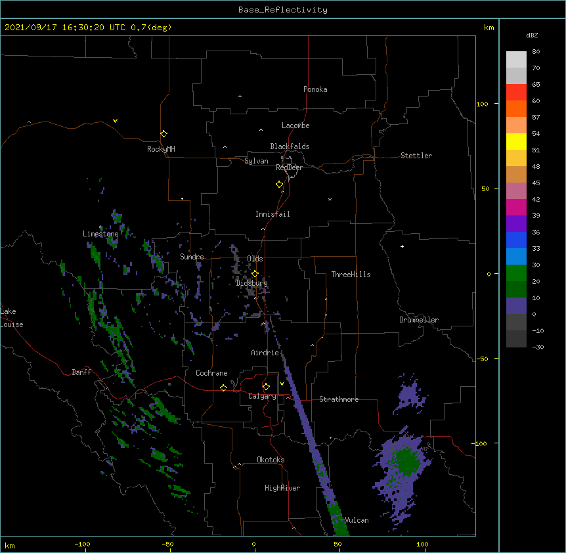566x553 pixels.
Task: Click the Cochrane town label
Action: coord(211,373)
